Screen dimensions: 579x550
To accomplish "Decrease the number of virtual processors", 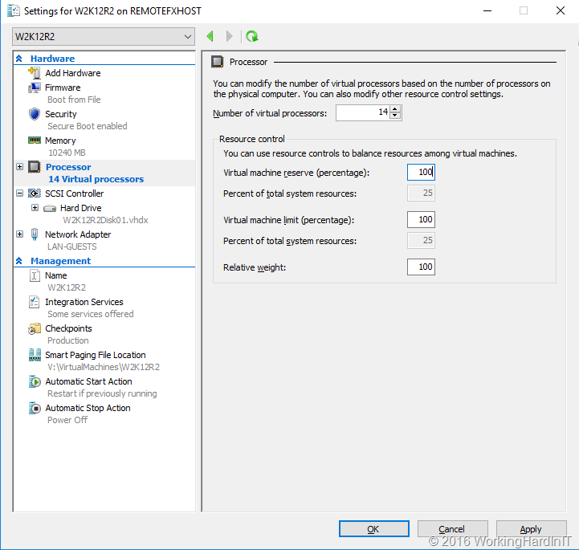I will (x=395, y=116).
